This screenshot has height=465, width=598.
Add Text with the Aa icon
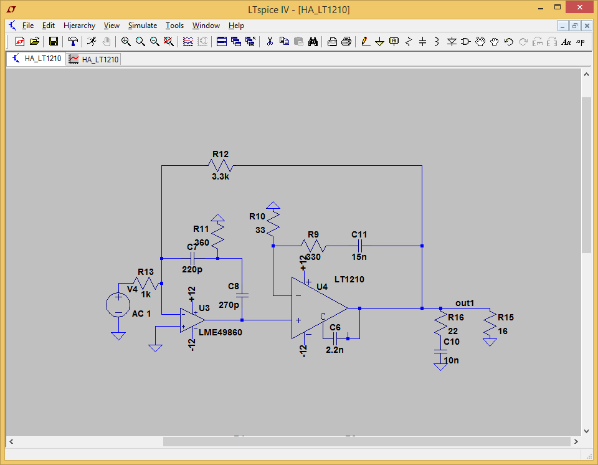coord(566,41)
